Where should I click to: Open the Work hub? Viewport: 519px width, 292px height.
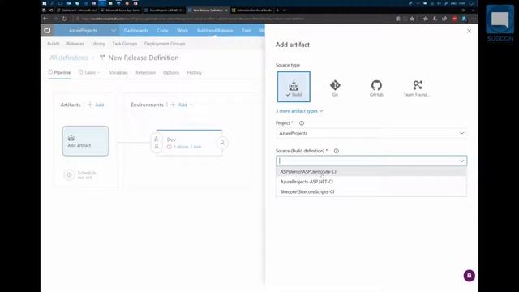pos(182,31)
